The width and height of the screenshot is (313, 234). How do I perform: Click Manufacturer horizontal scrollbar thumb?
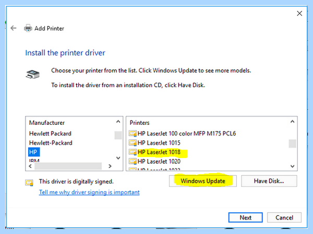[x=68, y=166]
